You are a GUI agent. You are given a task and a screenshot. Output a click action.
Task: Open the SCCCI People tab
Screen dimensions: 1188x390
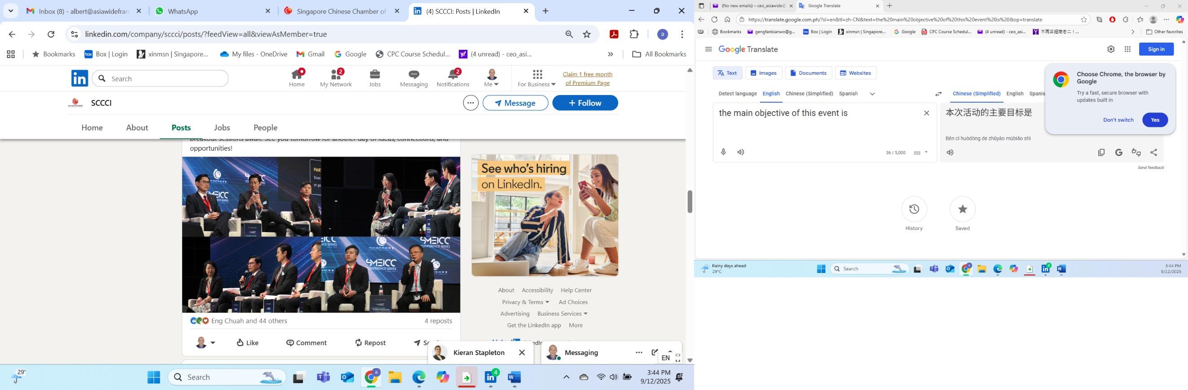265,128
